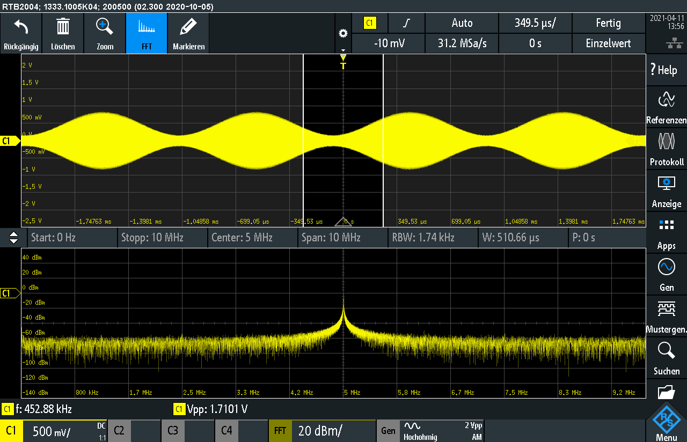
Task: Change the rising edge trigger slope
Action: [x=406, y=23]
